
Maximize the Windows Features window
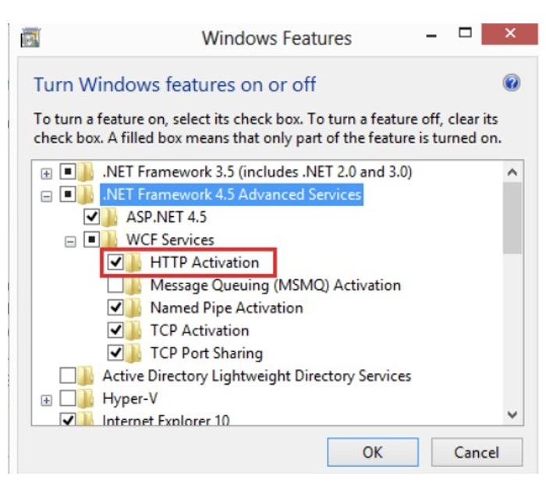pos(465,33)
